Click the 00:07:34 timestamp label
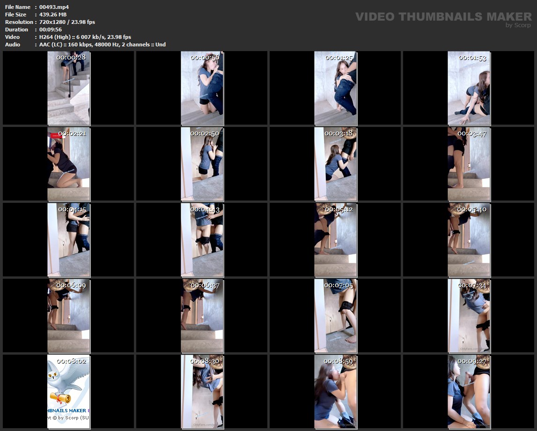Screen dimensions: 537x431 (x=472, y=285)
